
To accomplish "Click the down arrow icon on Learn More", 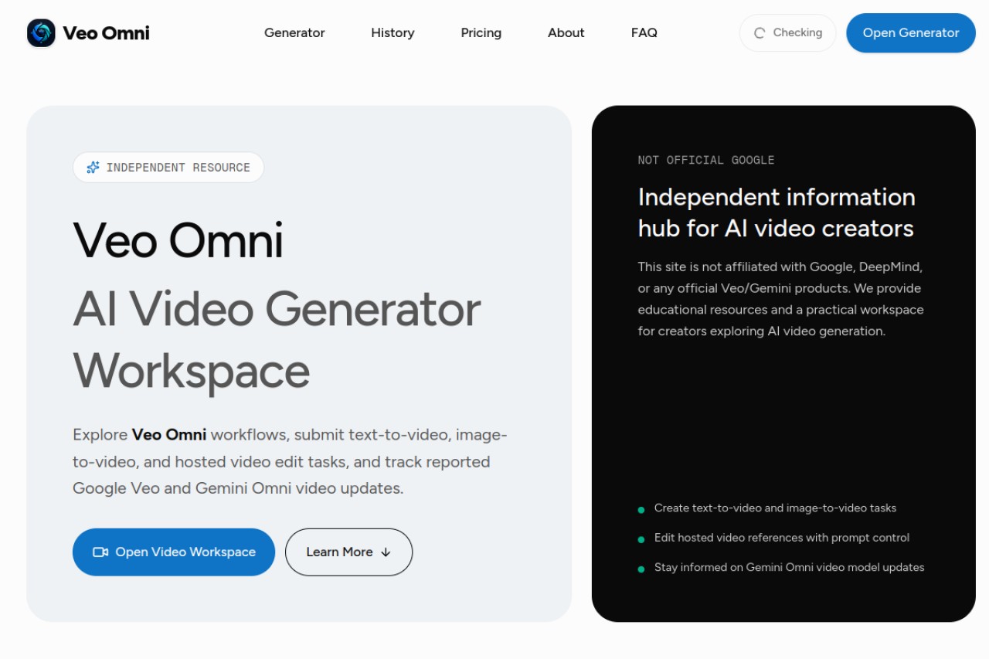I will pyautogui.click(x=386, y=552).
